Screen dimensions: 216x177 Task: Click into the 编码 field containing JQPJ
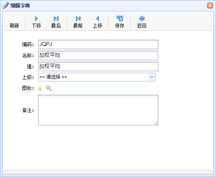click(98, 44)
